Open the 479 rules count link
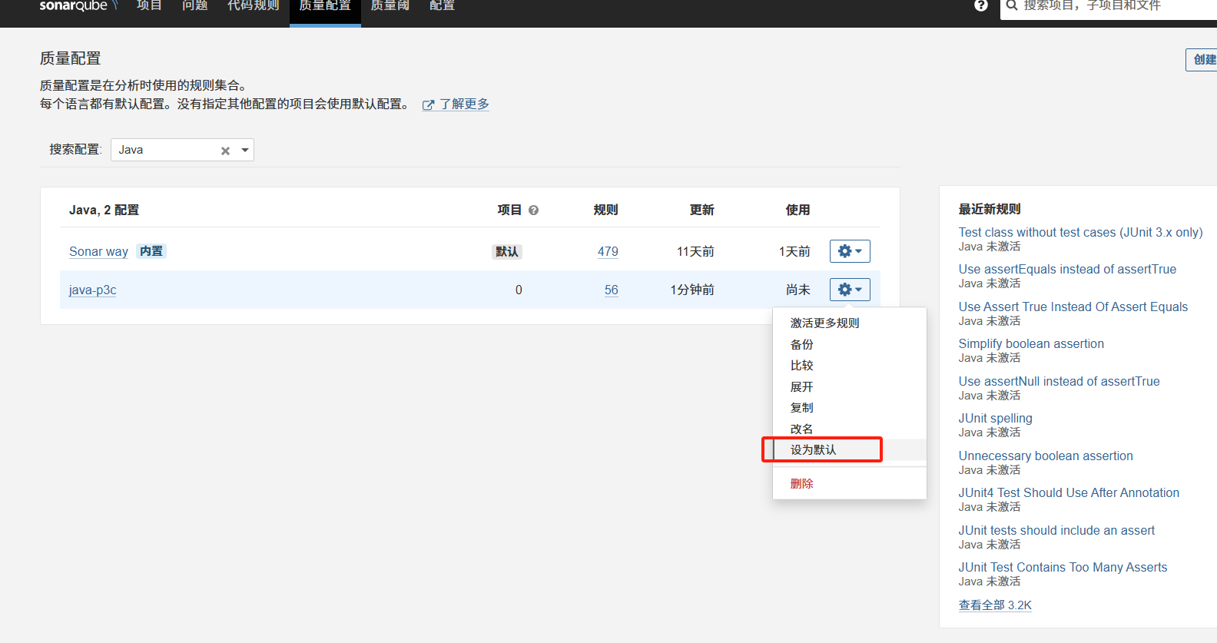This screenshot has height=643, width=1217. [x=608, y=251]
